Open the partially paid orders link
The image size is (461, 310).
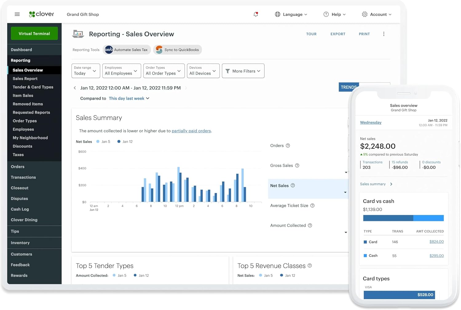191,131
